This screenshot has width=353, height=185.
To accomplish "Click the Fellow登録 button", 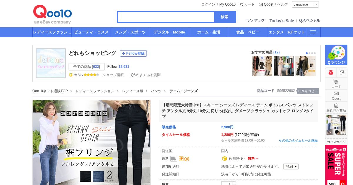I will pyautogui.click(x=133, y=53).
